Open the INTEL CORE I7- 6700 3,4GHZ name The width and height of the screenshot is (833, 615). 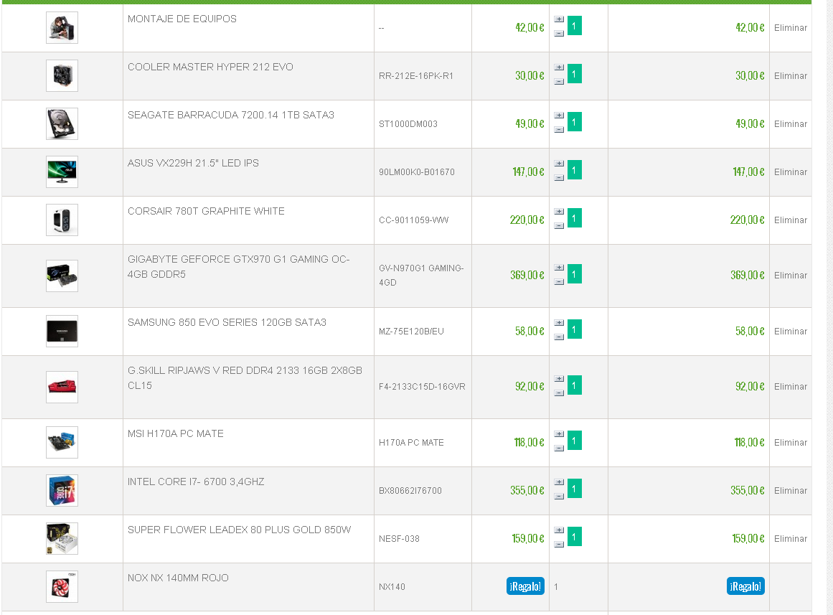(196, 482)
